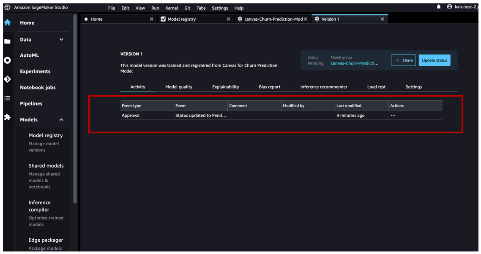Open Shared models under Models
Image resolution: width=481 pixels, height=254 pixels.
click(x=46, y=166)
